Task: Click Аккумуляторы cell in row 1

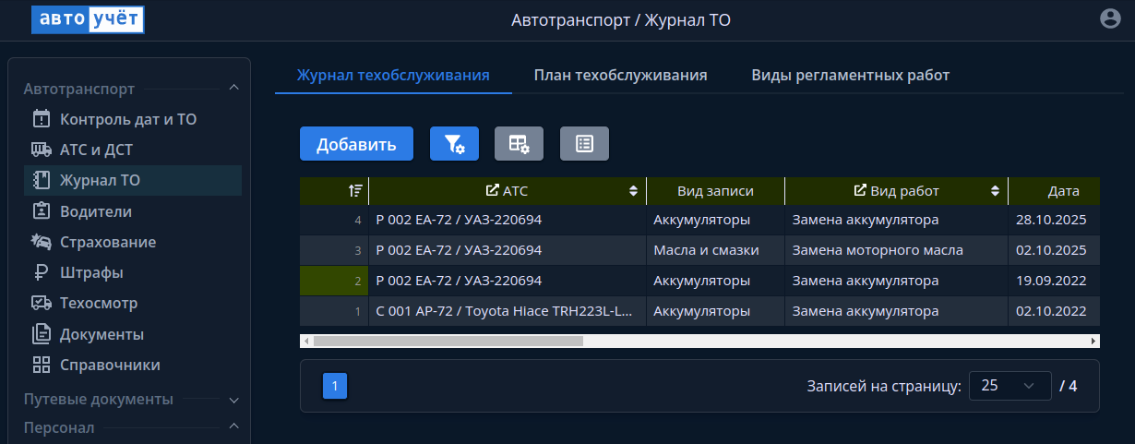Action: 715,311
